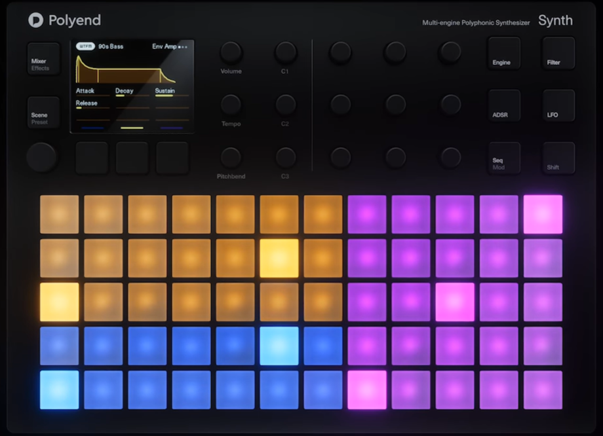Toggle the highlighted yellow pad in second row
Viewport: 603px width, 436px height.
pos(279,258)
